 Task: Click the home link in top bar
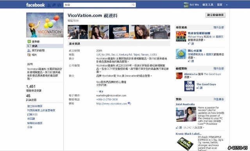(220, 5)
